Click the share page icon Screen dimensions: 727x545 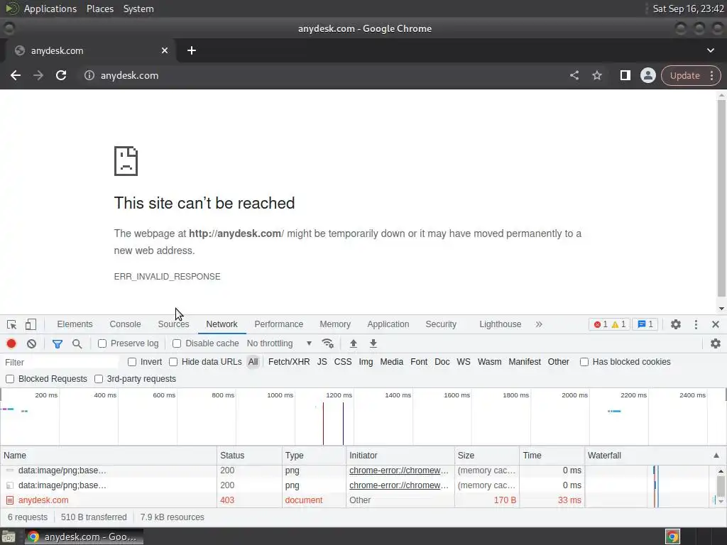(574, 75)
